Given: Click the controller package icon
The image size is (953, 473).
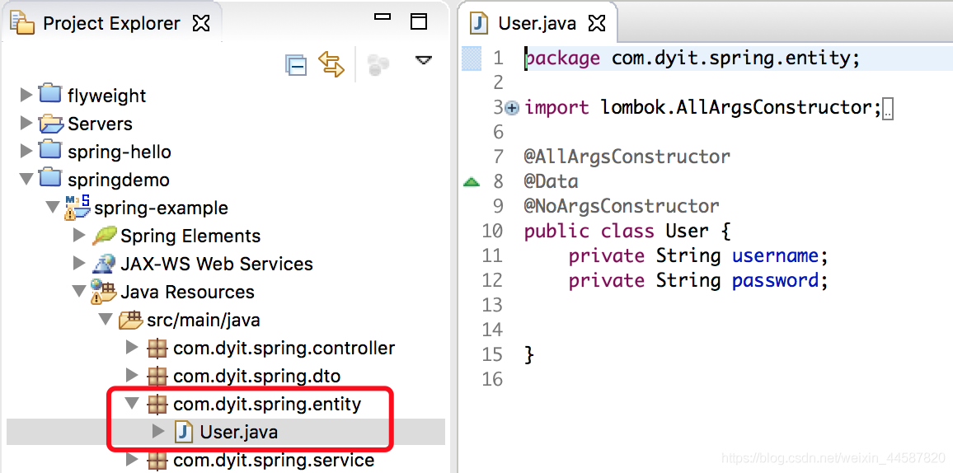Looking at the screenshot, I should pos(157,348).
